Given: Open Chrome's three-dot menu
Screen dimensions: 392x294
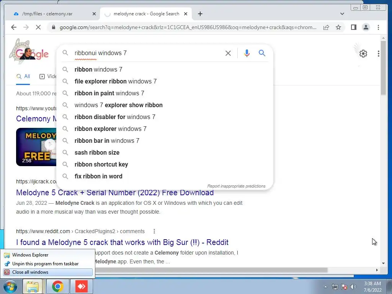Looking at the screenshot, I should pos(378,27).
